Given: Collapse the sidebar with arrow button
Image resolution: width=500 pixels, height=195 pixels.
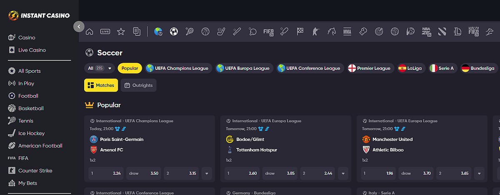Looking at the screenshot, I should (79, 26).
